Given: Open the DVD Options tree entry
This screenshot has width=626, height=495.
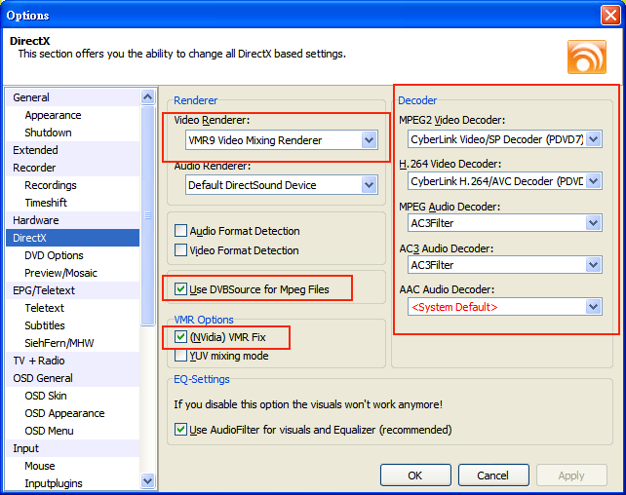Looking at the screenshot, I should click(54, 255).
